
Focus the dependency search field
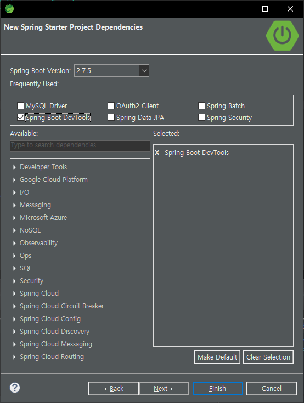(80, 145)
